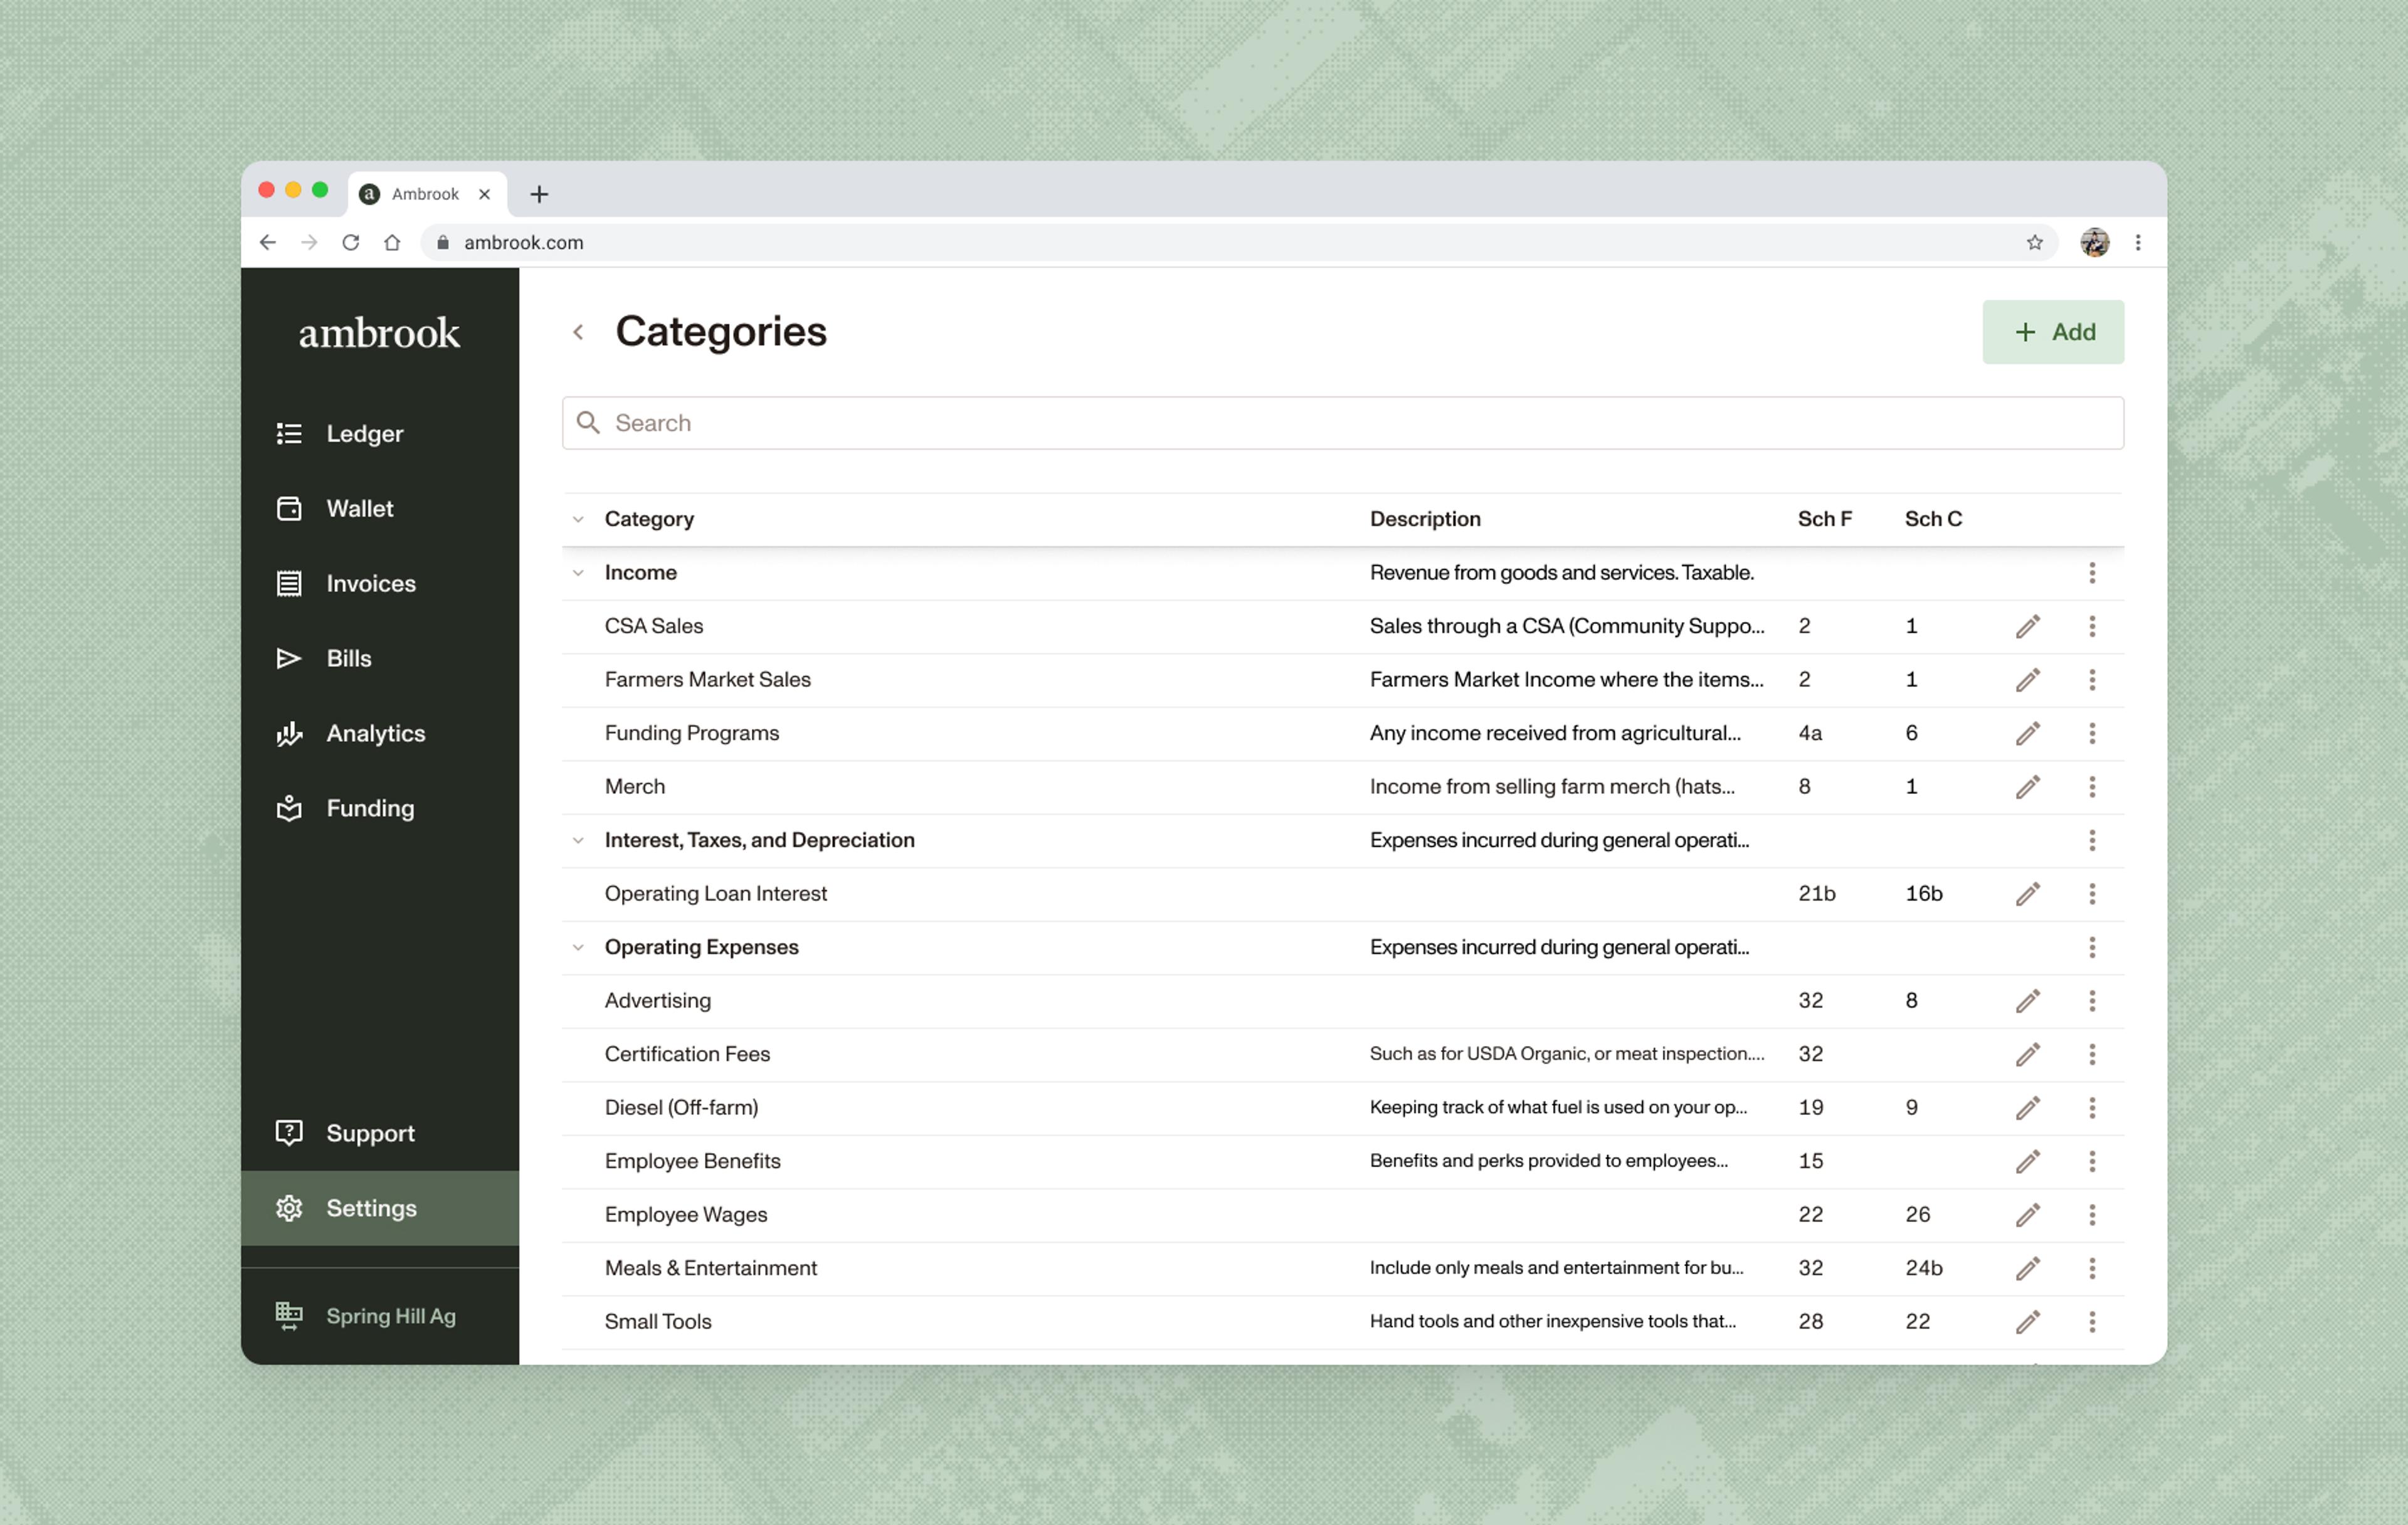Select the Settings menu item
Image resolution: width=2408 pixels, height=1525 pixels.
(x=371, y=1208)
